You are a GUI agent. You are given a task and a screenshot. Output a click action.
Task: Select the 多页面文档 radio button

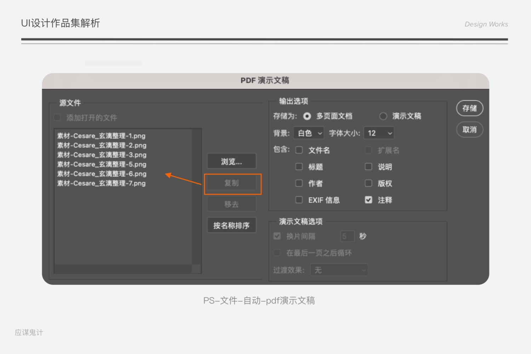307,116
